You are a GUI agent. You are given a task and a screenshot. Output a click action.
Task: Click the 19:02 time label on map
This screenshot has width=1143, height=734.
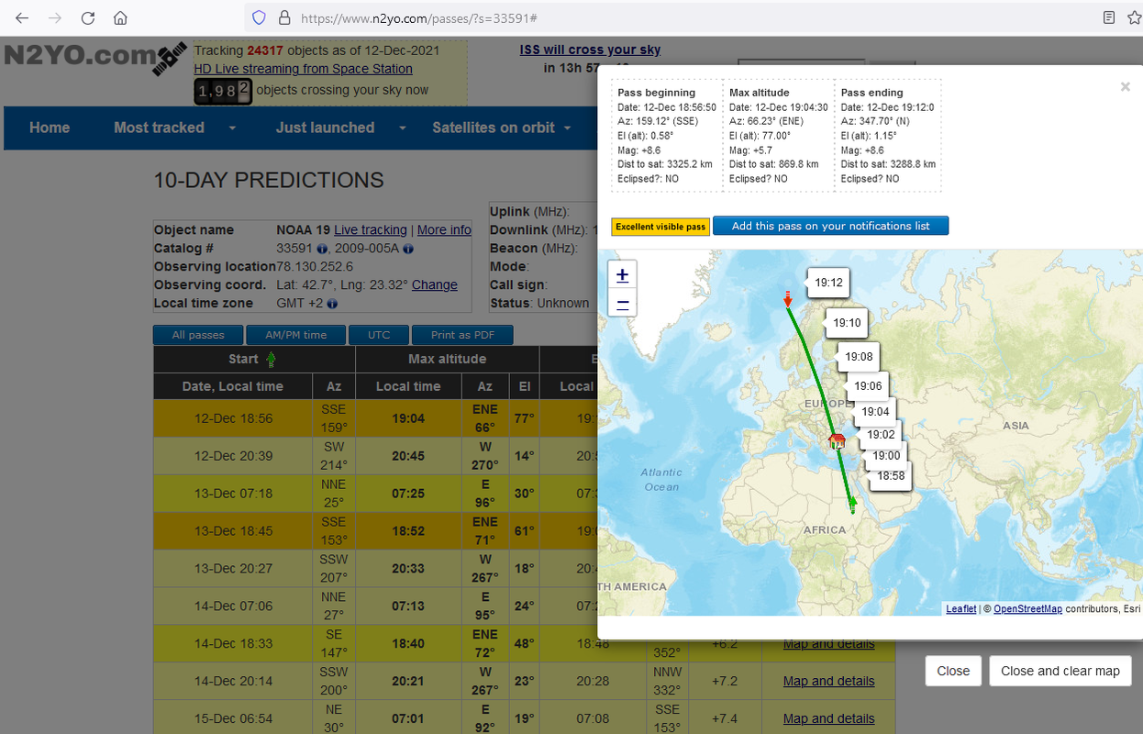881,435
